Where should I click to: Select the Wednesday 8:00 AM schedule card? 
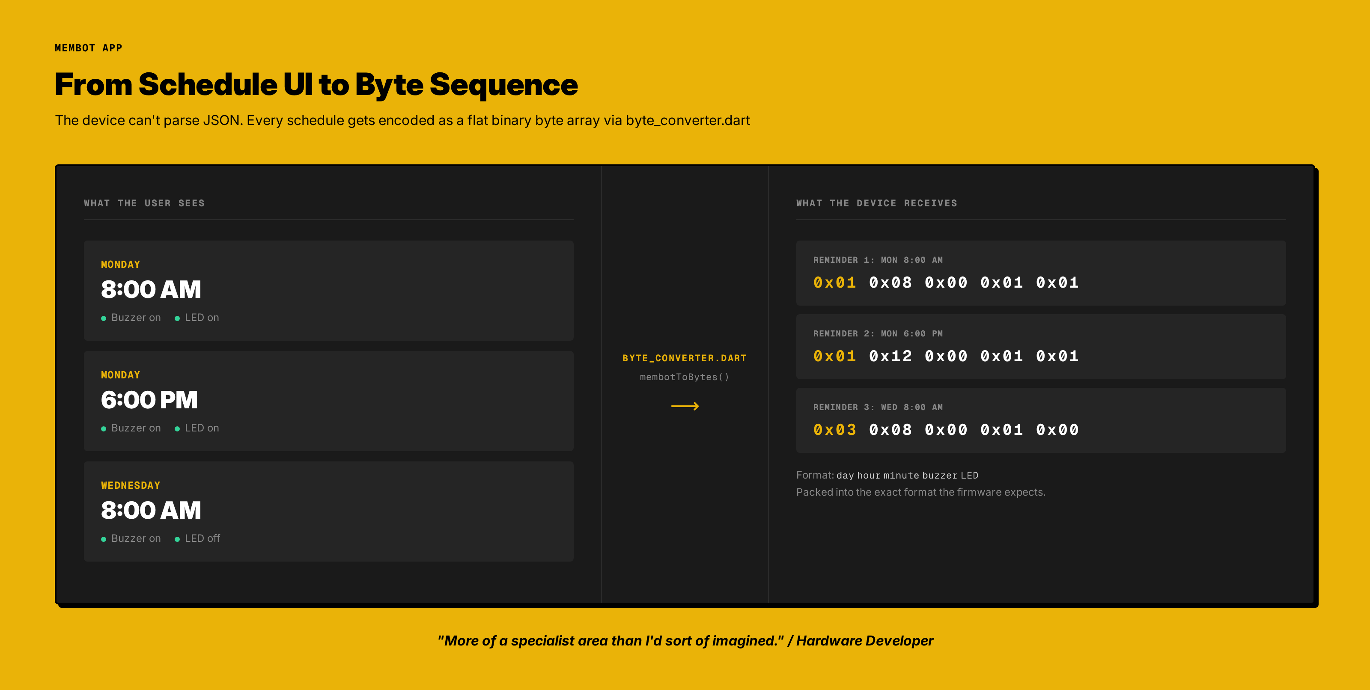(x=328, y=512)
